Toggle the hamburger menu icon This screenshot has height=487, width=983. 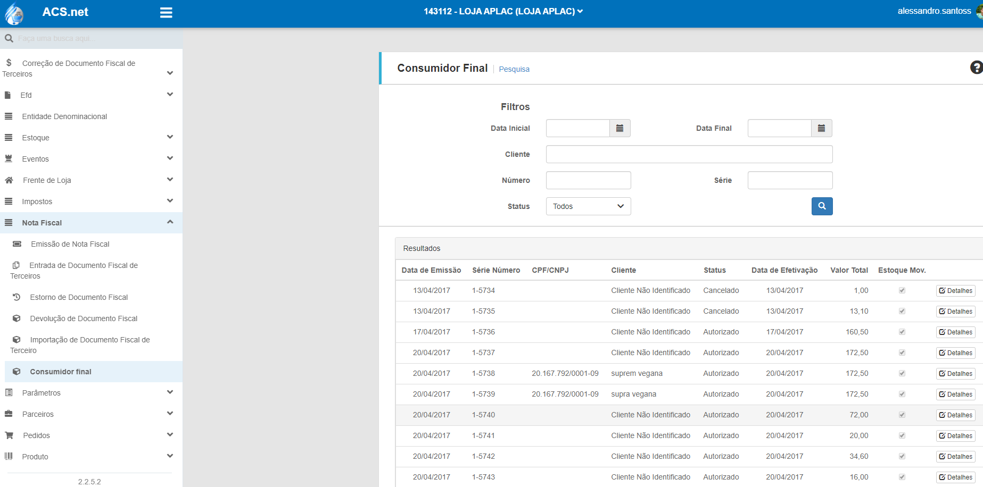pos(166,13)
